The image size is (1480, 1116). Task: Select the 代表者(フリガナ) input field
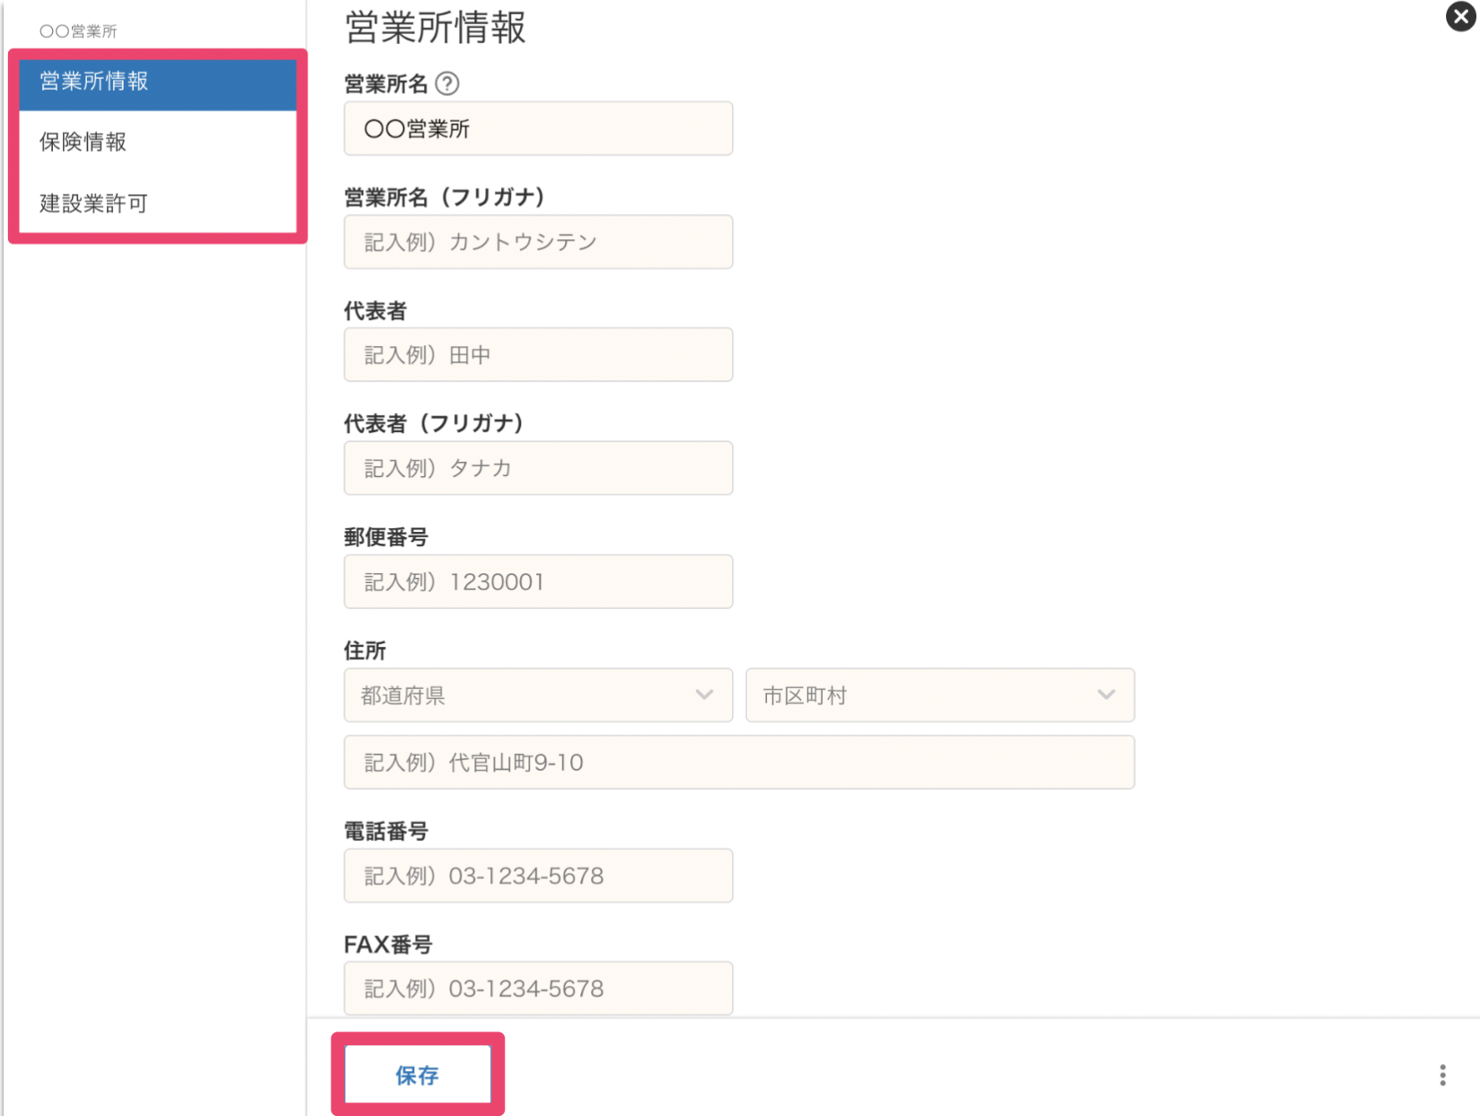[537, 468]
